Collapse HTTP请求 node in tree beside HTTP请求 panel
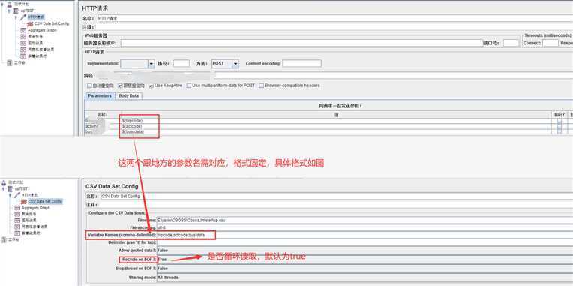Screen dimensions: 573x286 click(x=16, y=17)
